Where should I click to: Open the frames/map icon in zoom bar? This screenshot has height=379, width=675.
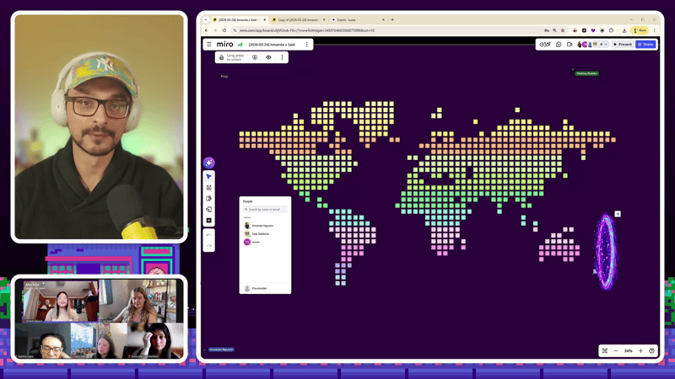[x=605, y=351]
